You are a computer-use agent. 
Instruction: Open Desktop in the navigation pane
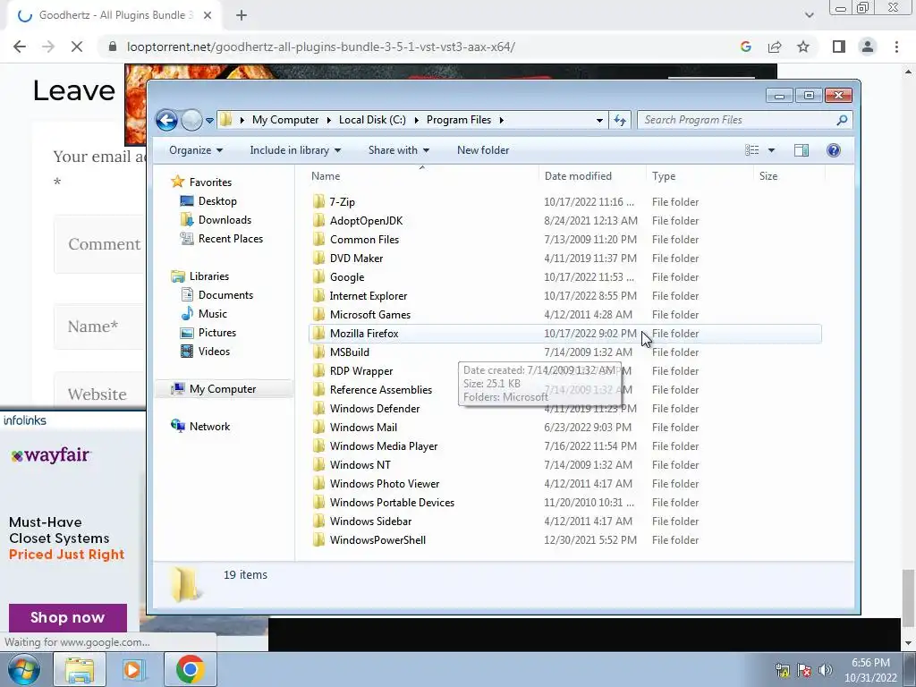[x=217, y=201]
